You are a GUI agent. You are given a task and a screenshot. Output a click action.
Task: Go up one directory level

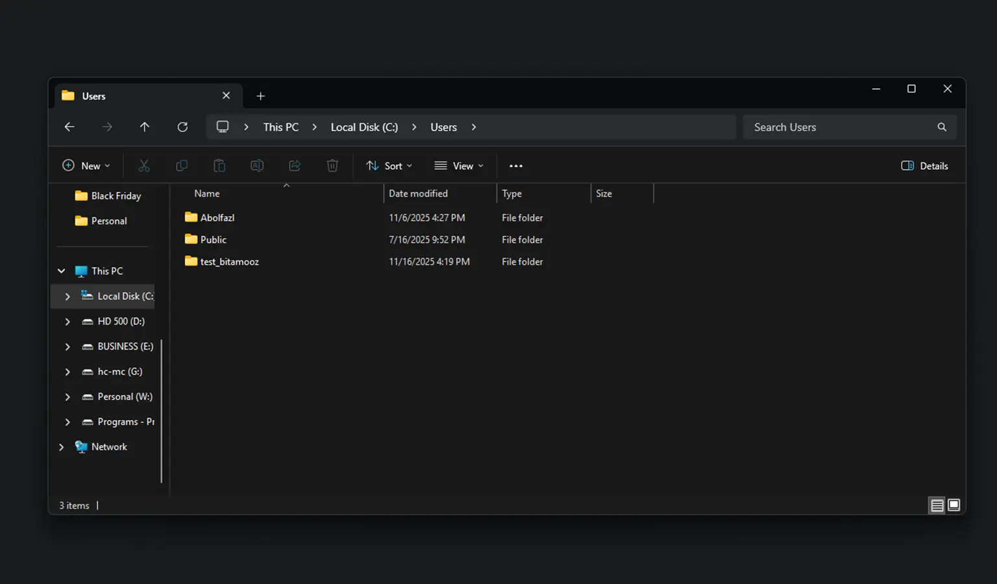pos(145,127)
